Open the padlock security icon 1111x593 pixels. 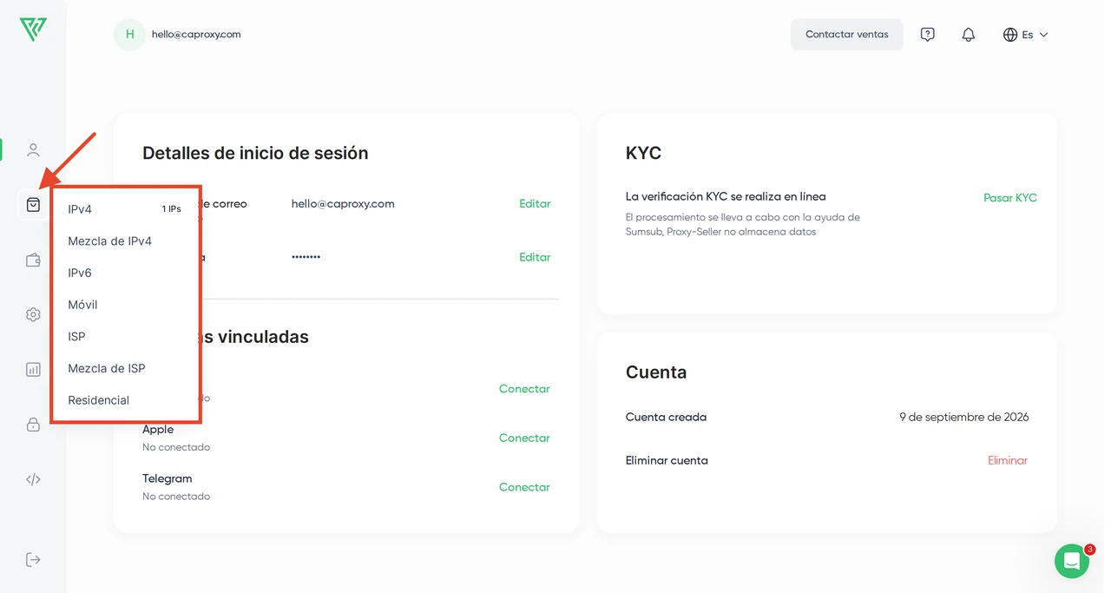[x=33, y=425]
